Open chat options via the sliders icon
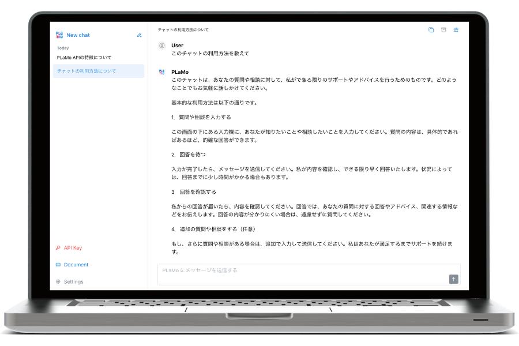The image size is (519, 346). pyautogui.click(x=455, y=29)
